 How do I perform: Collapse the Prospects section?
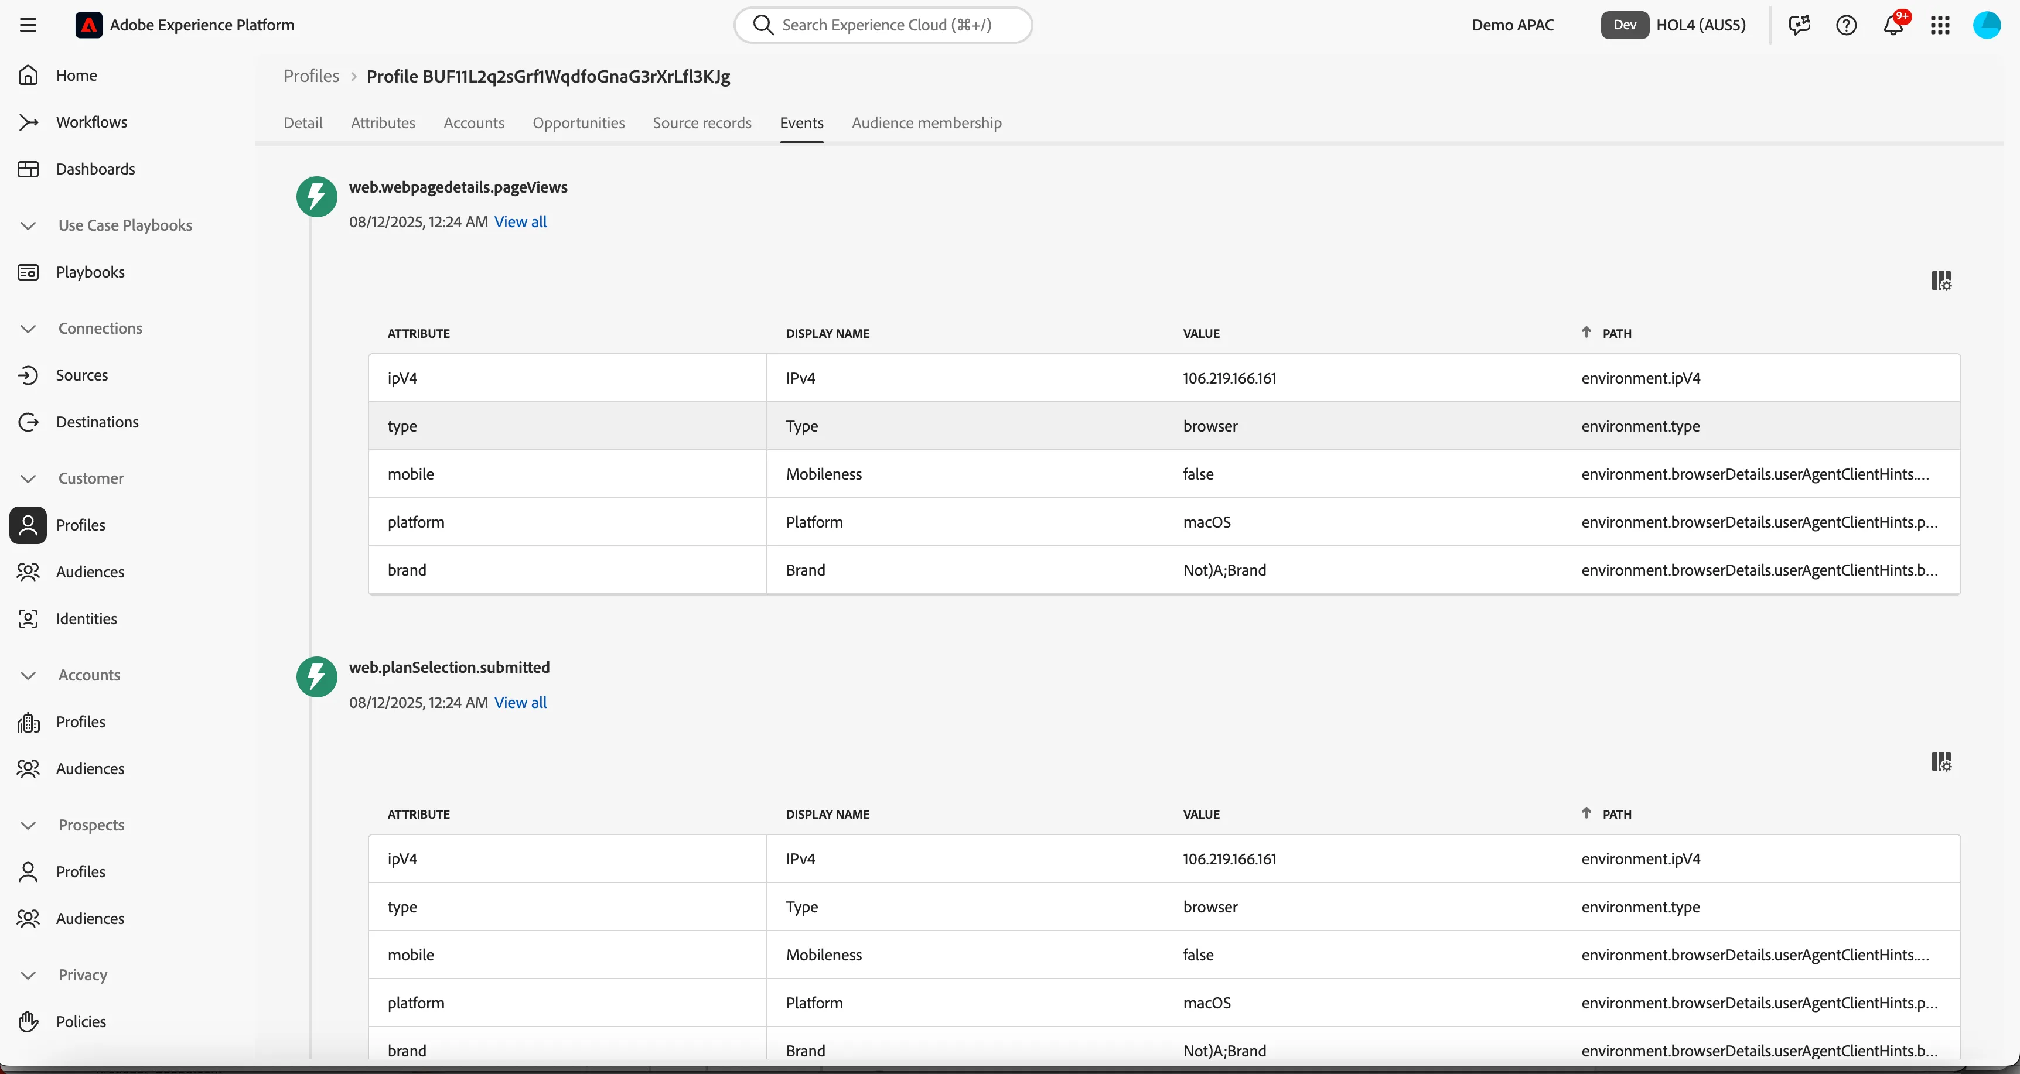click(28, 825)
